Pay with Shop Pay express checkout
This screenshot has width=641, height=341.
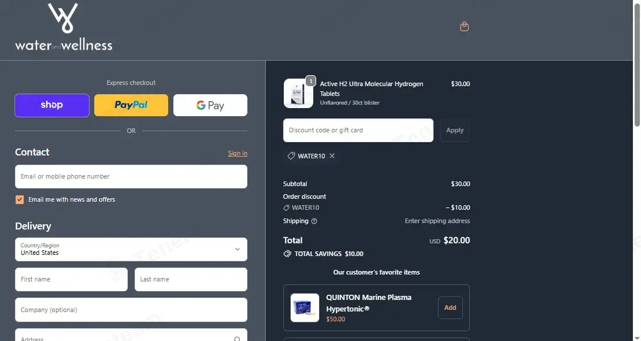52,106
